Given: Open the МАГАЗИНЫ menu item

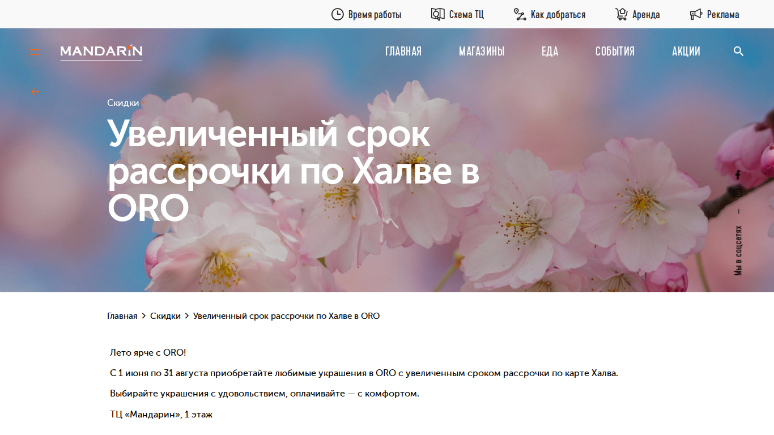Looking at the screenshot, I should (x=482, y=52).
